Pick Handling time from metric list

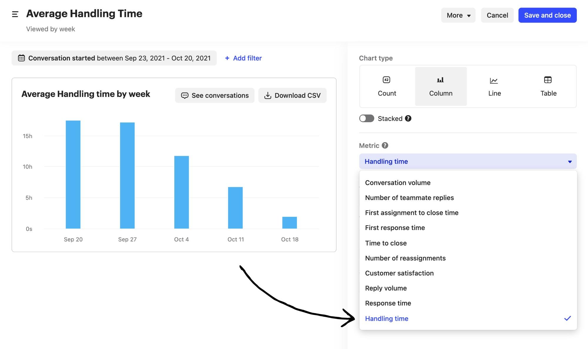(468, 318)
